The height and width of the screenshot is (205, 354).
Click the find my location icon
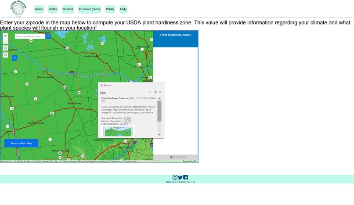click(5, 55)
